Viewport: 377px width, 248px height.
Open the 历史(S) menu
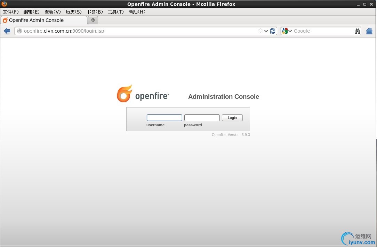tap(74, 12)
